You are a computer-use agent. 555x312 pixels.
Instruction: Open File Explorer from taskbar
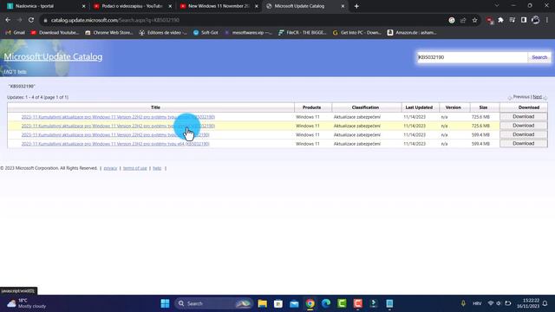(262, 303)
